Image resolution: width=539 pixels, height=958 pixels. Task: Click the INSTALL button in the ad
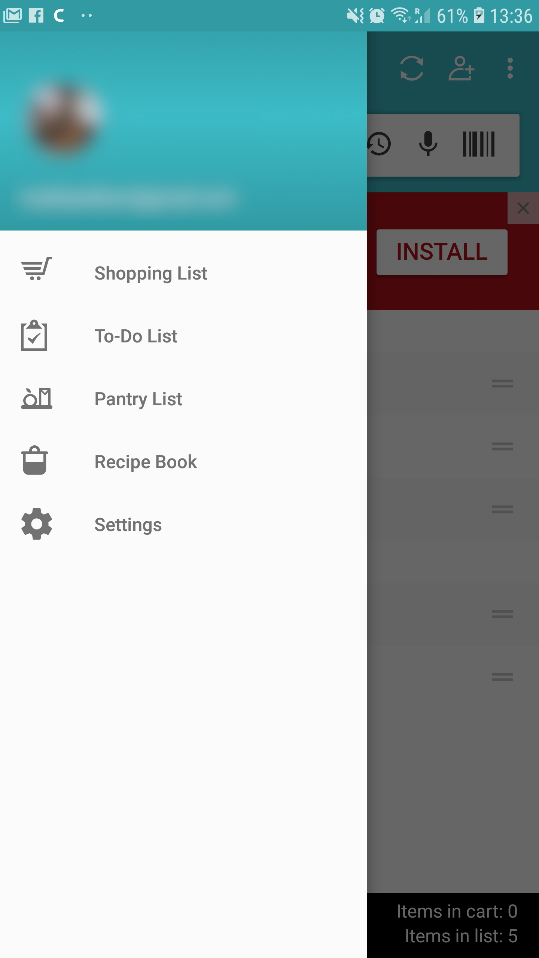pos(442,252)
